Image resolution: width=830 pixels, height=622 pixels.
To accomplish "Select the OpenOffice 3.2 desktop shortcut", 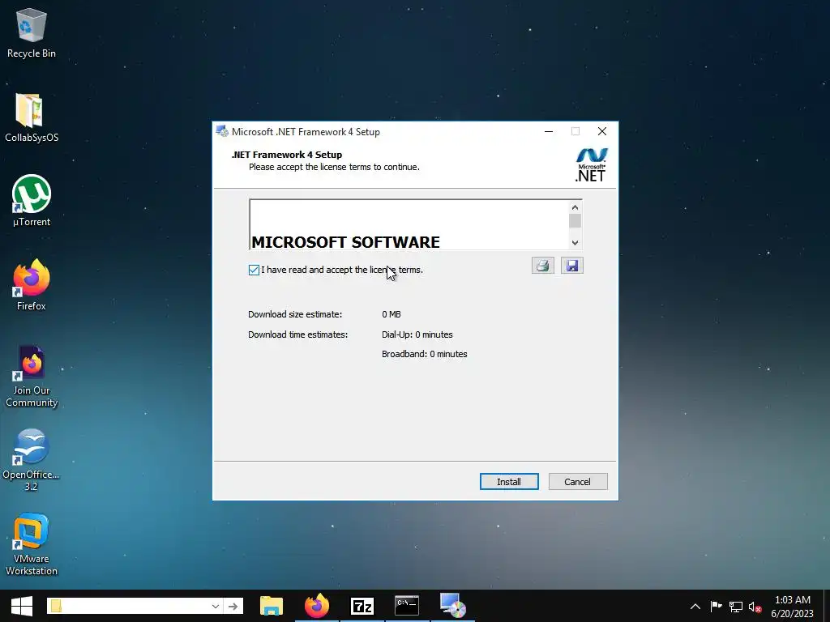I will click(32, 460).
